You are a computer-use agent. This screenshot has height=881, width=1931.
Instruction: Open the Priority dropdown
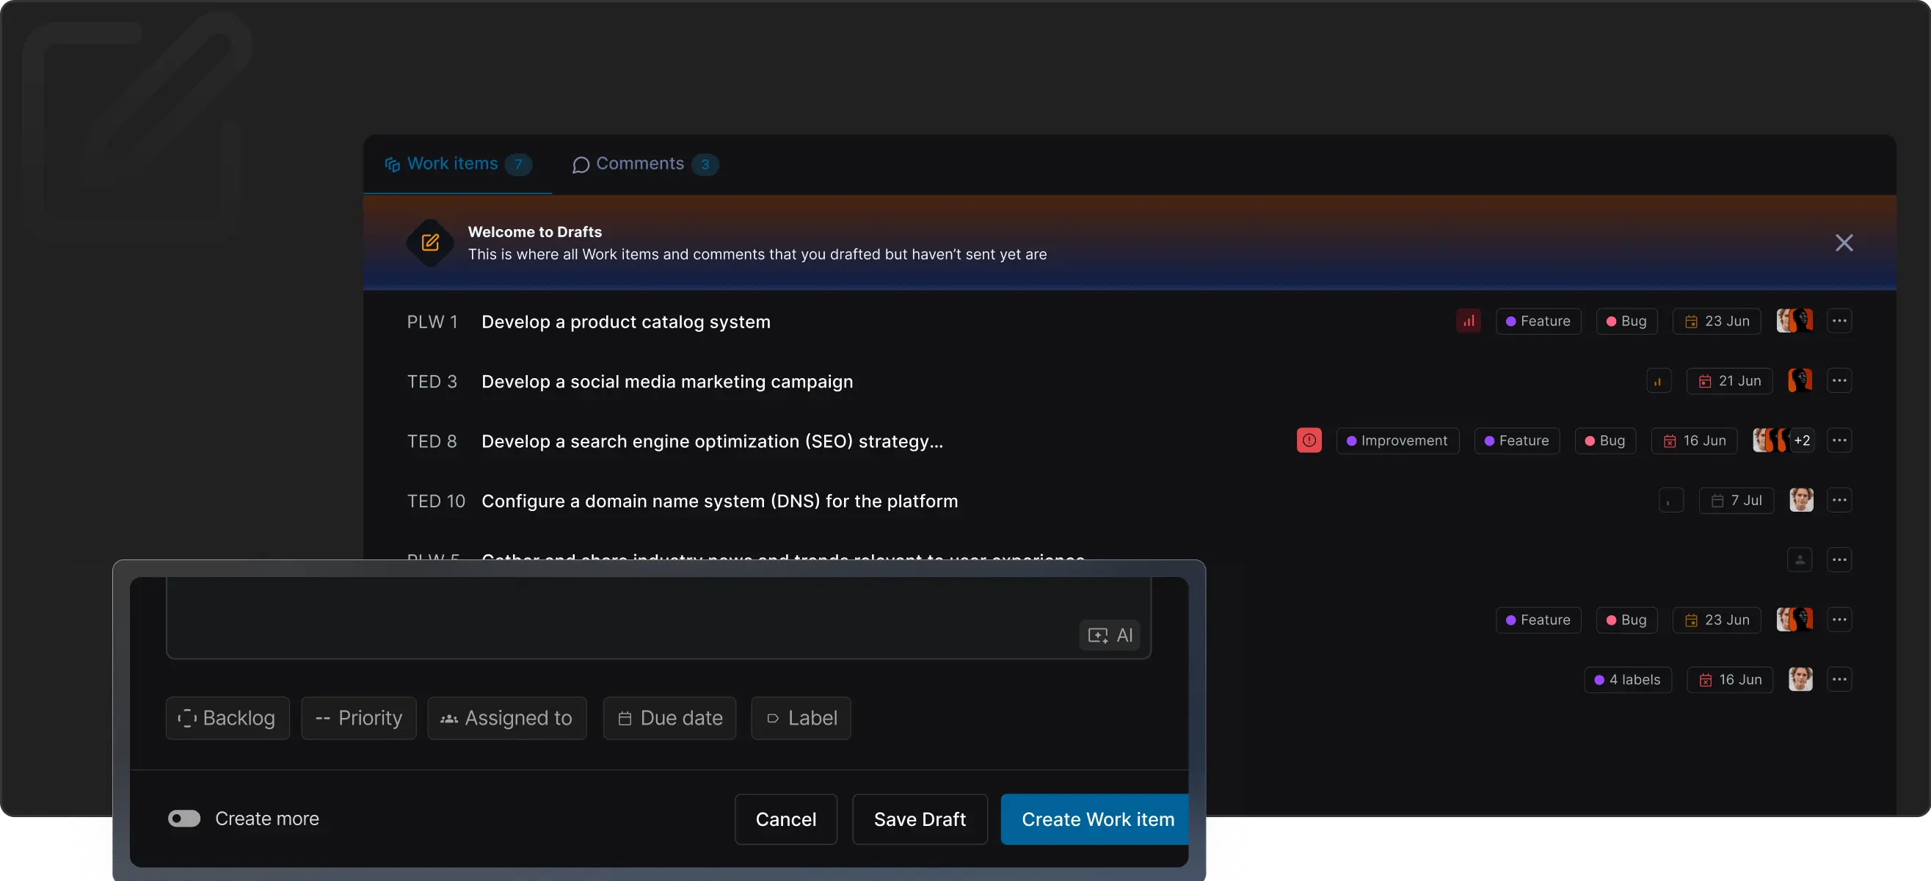click(x=358, y=718)
